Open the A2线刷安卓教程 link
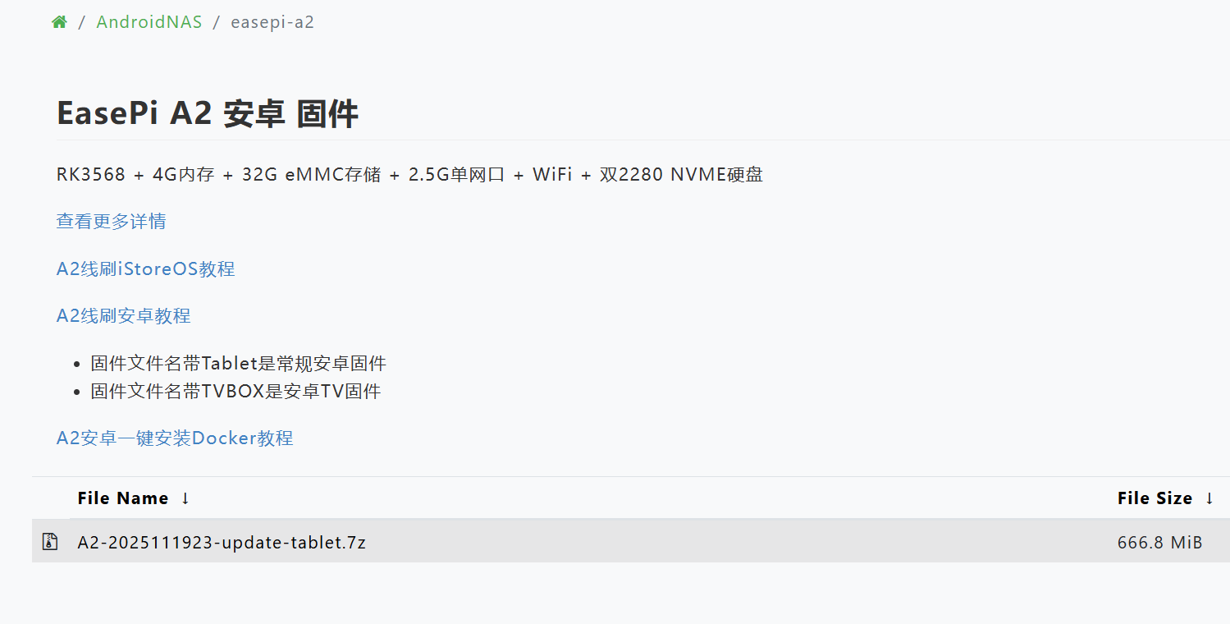This screenshot has height=624, width=1230. pos(123,316)
